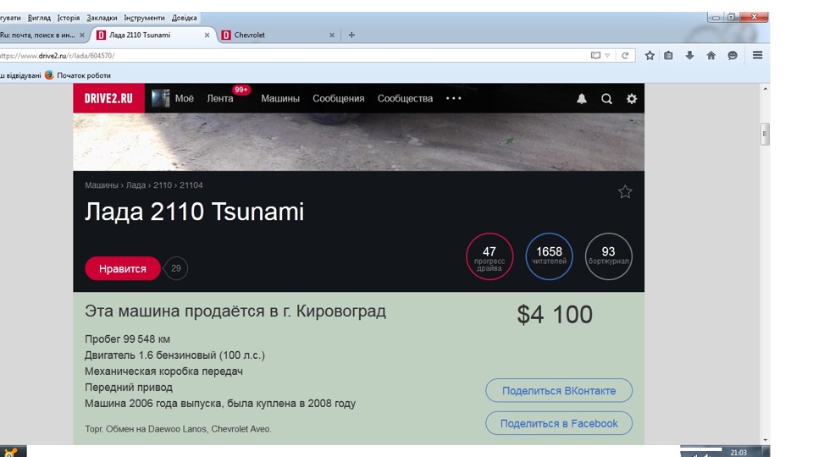Open the Історія menu
The height and width of the screenshot is (457, 813).
click(69, 18)
